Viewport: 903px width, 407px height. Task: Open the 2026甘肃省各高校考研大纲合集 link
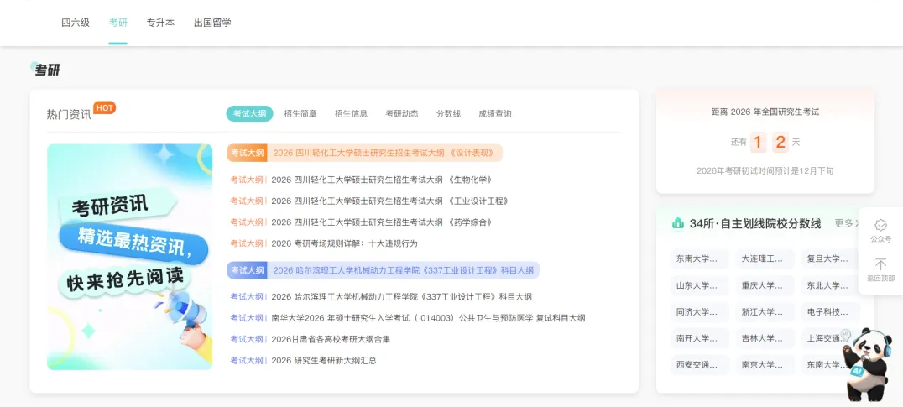(331, 339)
